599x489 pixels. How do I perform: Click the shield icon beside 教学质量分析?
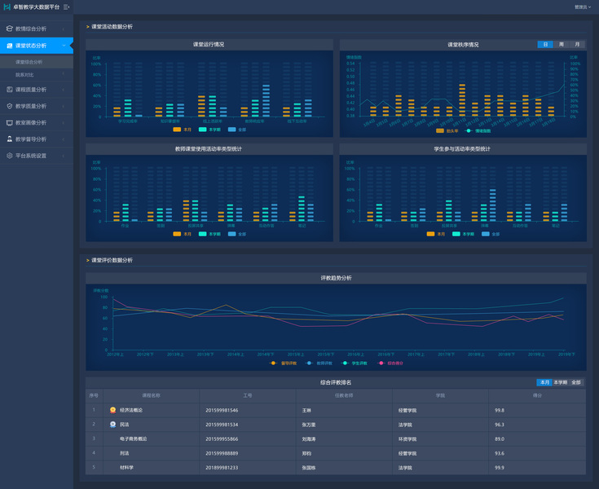pyautogui.click(x=10, y=106)
